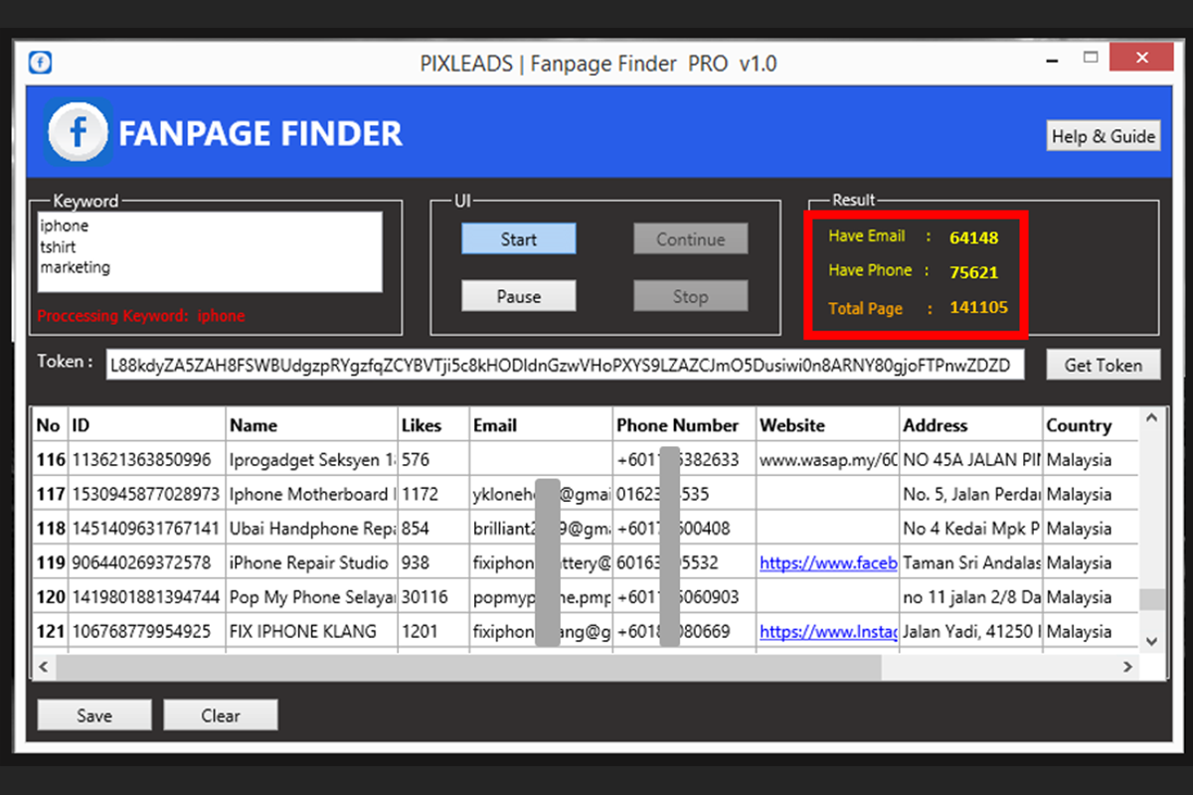Open the facebook website link in row 119
The width and height of the screenshot is (1193, 795).
click(828, 562)
